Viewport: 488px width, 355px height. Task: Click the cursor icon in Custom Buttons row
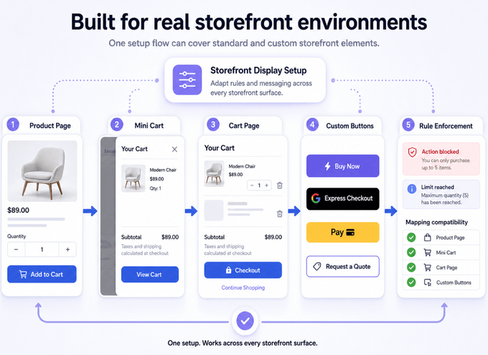click(x=428, y=282)
